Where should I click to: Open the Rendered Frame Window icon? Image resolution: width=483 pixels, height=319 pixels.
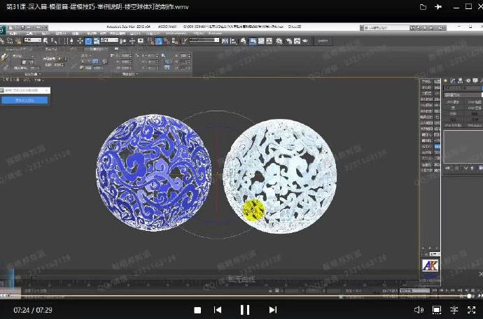[297, 41]
